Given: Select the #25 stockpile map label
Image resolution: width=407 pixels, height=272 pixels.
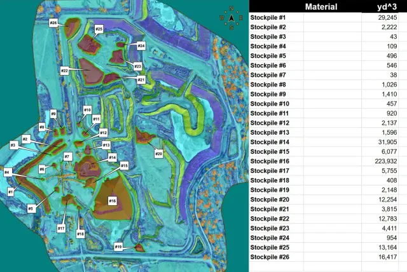Looking at the screenshot, I should (99, 29).
